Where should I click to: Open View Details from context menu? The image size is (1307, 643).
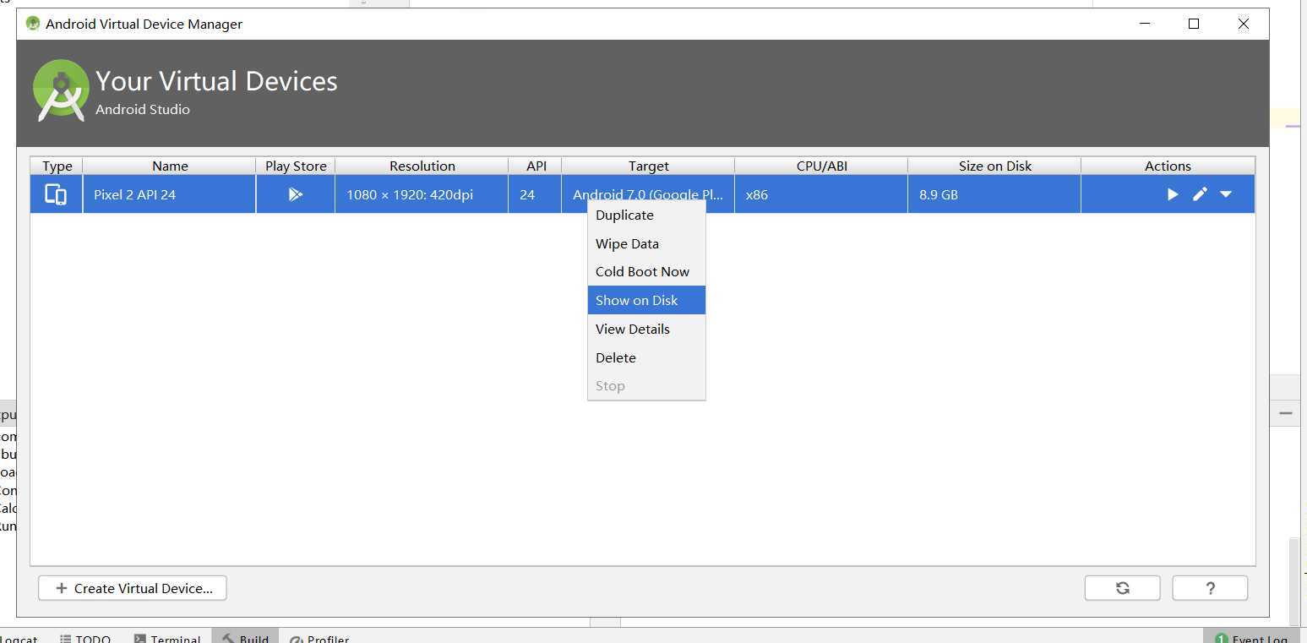[x=646, y=329]
